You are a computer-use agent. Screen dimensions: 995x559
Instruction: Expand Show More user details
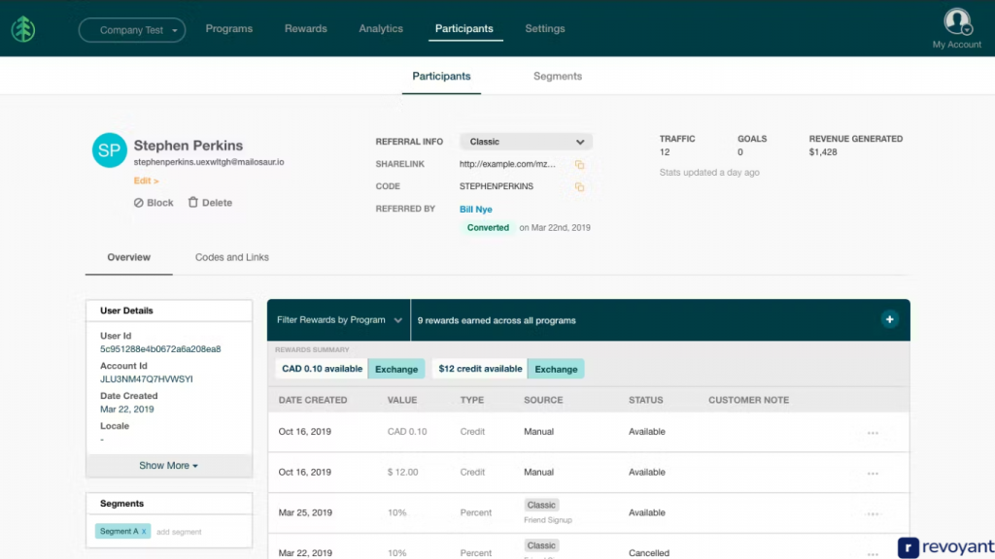tap(169, 466)
